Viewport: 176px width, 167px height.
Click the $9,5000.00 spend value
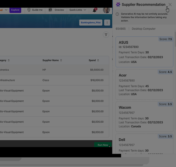[x=97, y=70]
